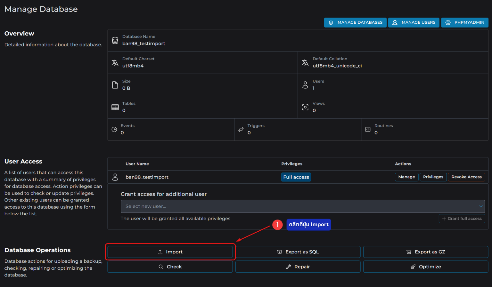Click the person icon next to Users count
The height and width of the screenshot is (287, 492).
coord(305,85)
